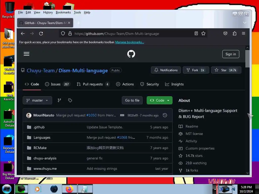
Task: Open the tracking protection shield icon
Action: tap(63, 34)
